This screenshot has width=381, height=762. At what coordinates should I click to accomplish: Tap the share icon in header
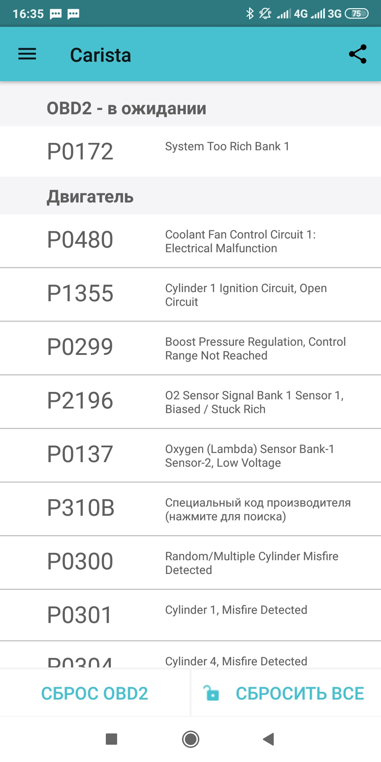(358, 54)
